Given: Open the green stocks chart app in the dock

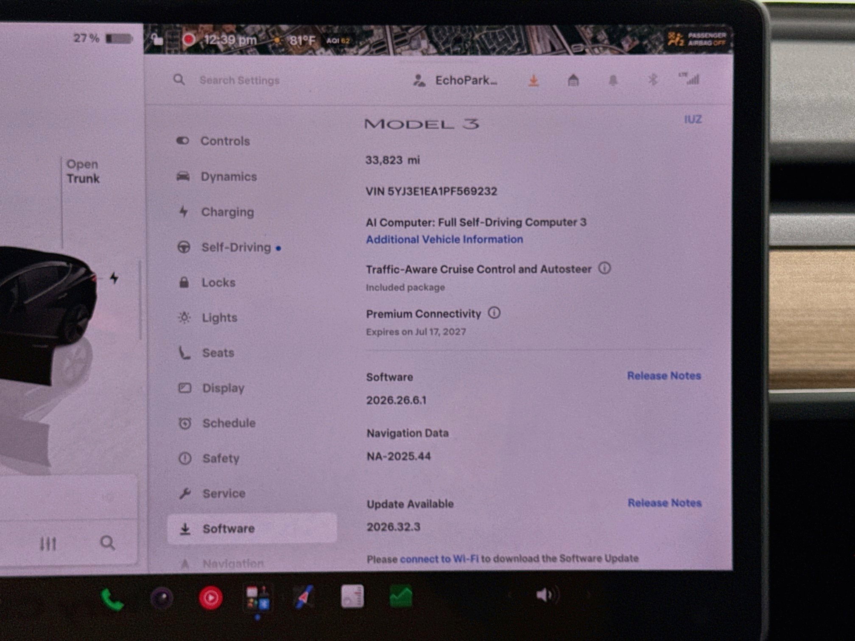Looking at the screenshot, I should (401, 596).
